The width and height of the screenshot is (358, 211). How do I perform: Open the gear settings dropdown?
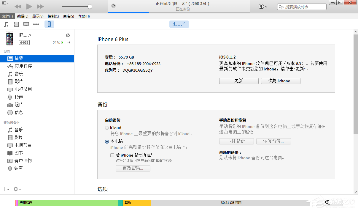[x=15, y=189]
